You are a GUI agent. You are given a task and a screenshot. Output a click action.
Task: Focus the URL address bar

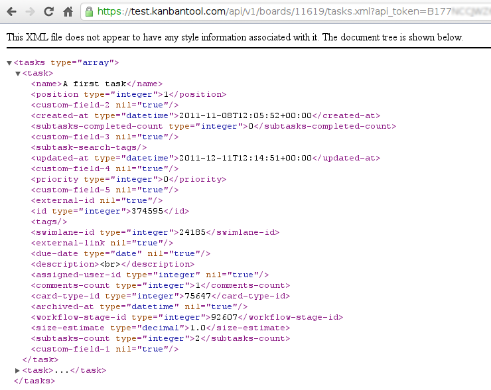[x=285, y=11]
